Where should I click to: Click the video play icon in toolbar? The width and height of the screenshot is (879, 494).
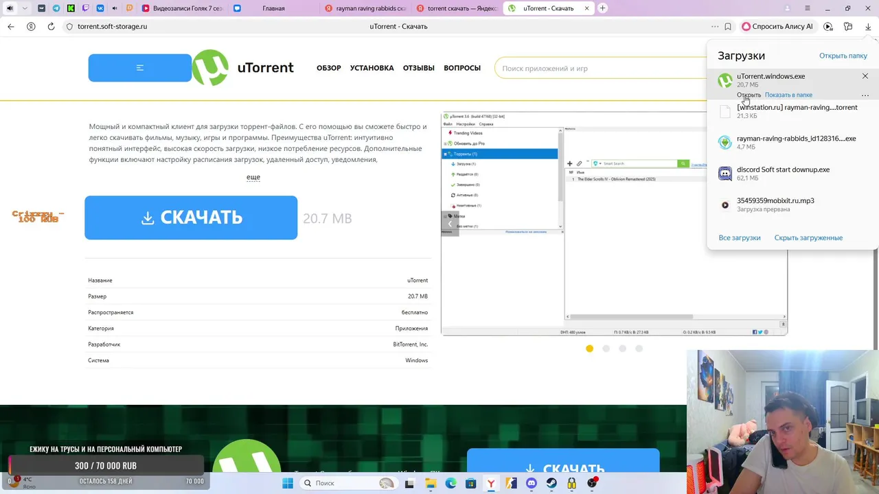[x=828, y=26]
